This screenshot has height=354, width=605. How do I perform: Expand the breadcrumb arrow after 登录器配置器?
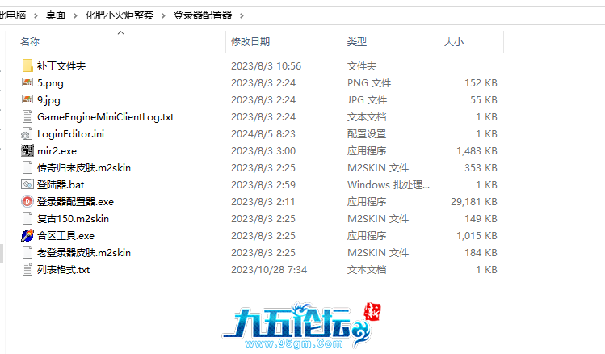pyautogui.click(x=241, y=15)
